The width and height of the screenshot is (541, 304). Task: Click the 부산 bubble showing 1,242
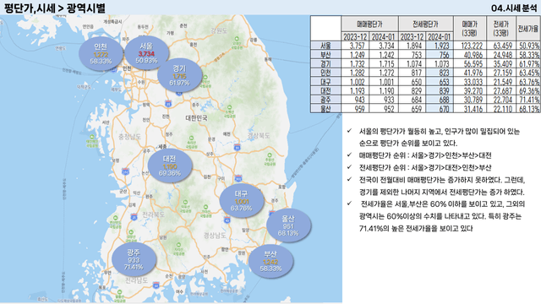pyautogui.click(x=270, y=261)
